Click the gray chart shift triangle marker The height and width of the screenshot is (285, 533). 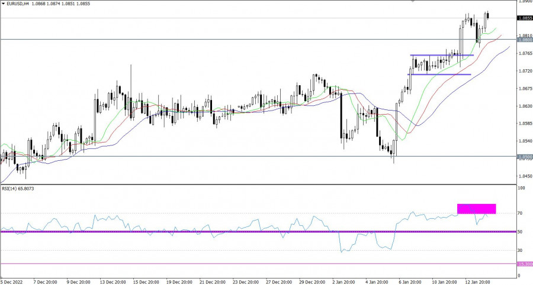click(x=413, y=2)
